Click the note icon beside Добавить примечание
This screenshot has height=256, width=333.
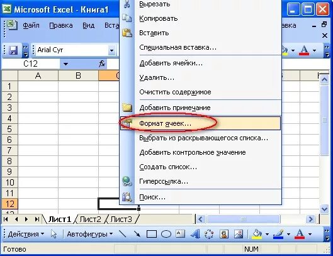click(x=127, y=108)
